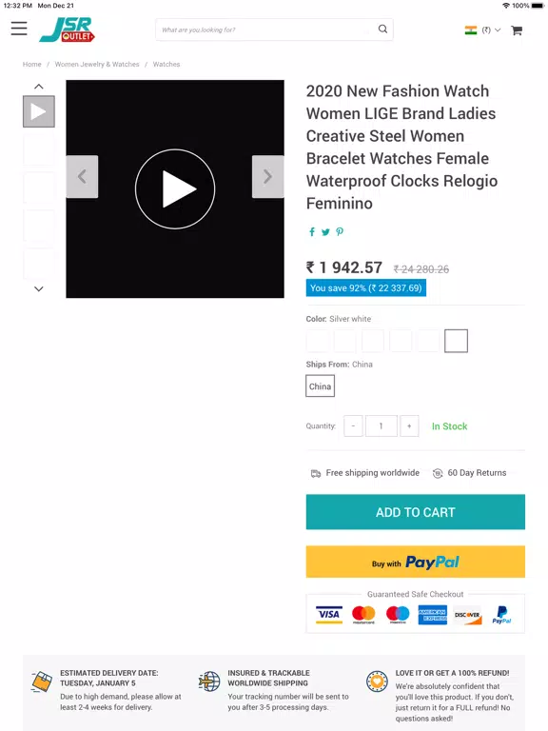This screenshot has height=731, width=548.
Task: Add the watch to cart
Action: click(415, 512)
